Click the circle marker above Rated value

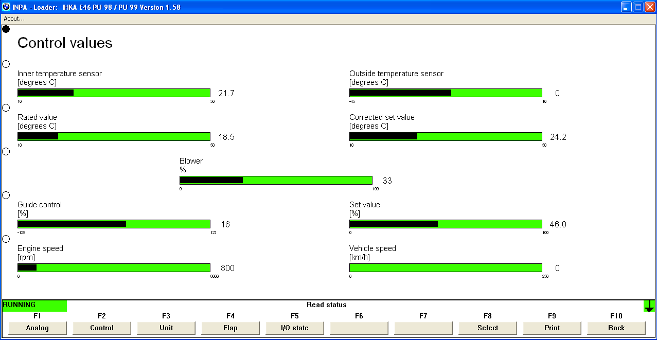click(x=6, y=108)
